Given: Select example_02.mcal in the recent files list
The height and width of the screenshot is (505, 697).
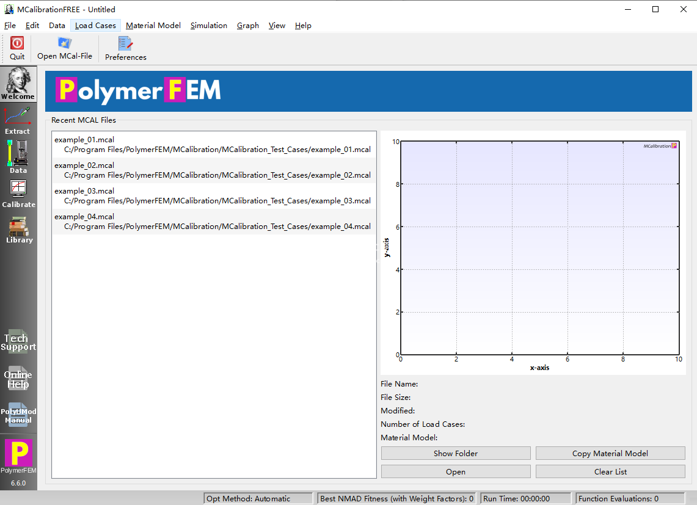Looking at the screenshot, I should (214, 170).
